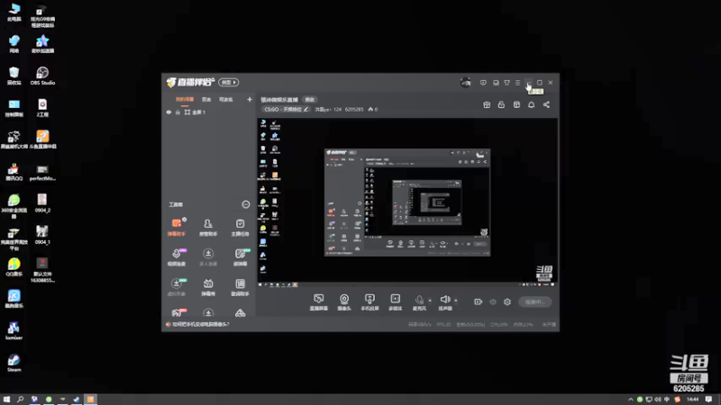Open the 虚拟形象 virtual avatar tool

click(177, 287)
